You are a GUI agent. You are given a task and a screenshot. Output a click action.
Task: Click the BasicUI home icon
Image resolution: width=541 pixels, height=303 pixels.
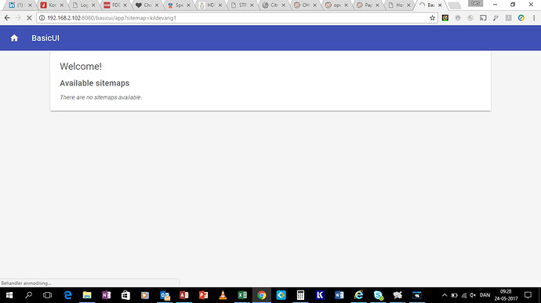[14, 38]
